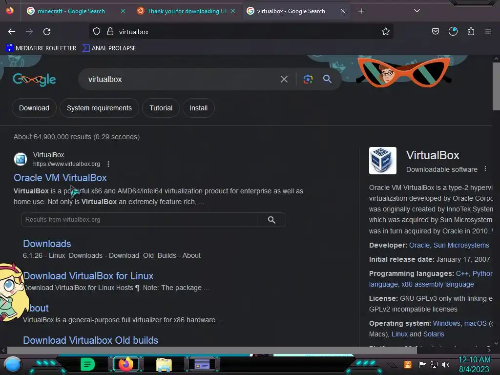
Task: Close the virtualbox - Google Search tab
Action: (342, 11)
